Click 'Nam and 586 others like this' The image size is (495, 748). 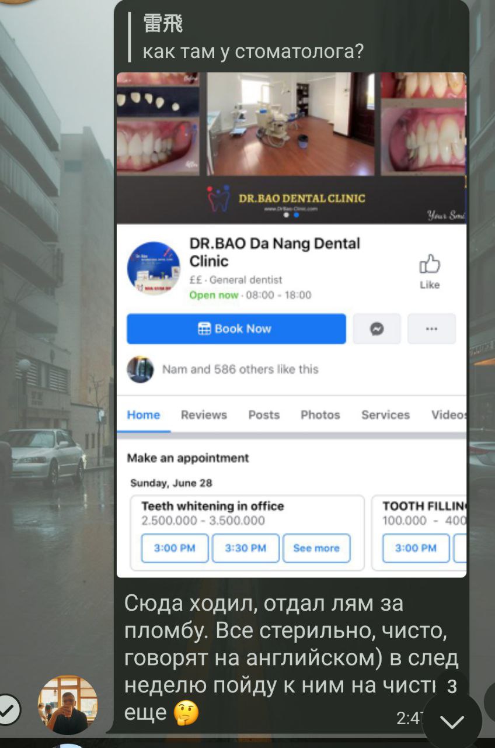click(x=240, y=369)
